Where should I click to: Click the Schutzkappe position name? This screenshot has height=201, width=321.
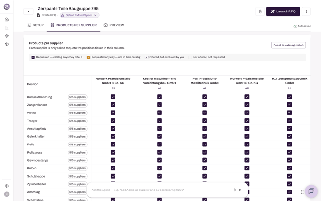[36, 176]
